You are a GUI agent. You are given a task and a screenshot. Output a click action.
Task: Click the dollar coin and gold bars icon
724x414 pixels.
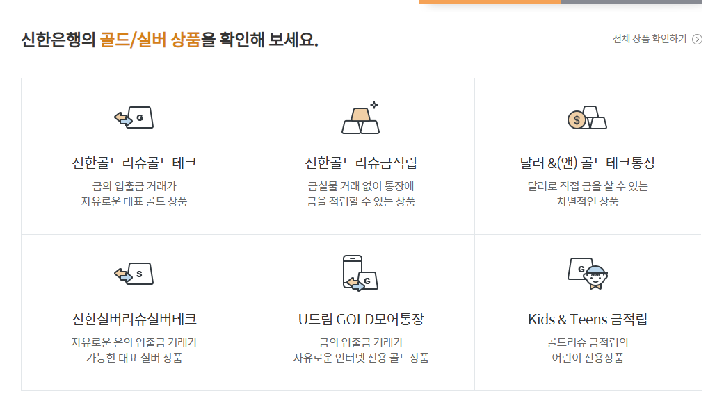tap(587, 117)
